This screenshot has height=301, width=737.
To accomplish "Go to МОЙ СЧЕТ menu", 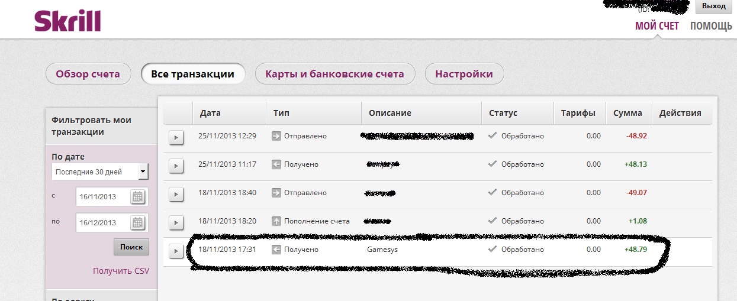I will [657, 26].
